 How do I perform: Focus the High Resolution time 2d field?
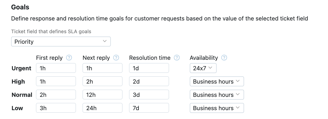pos(149,82)
